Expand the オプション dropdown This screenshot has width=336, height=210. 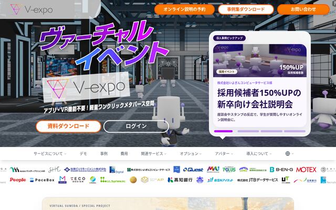(x=191, y=154)
